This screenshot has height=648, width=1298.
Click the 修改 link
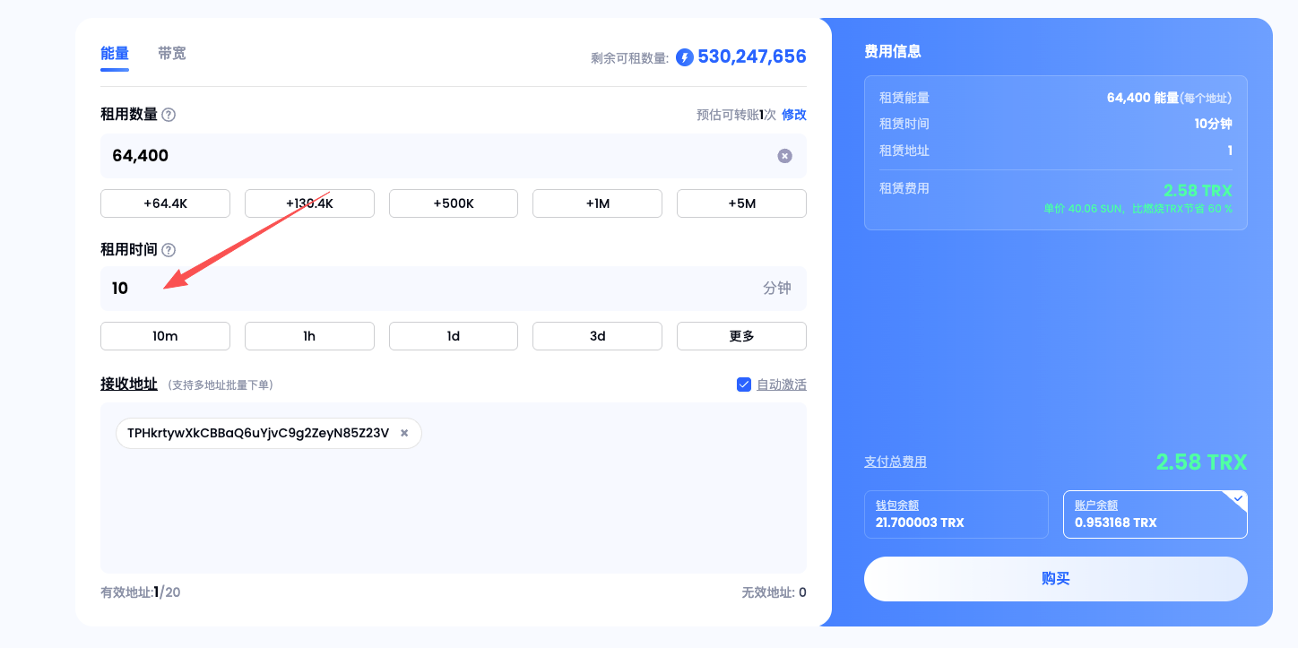794,115
